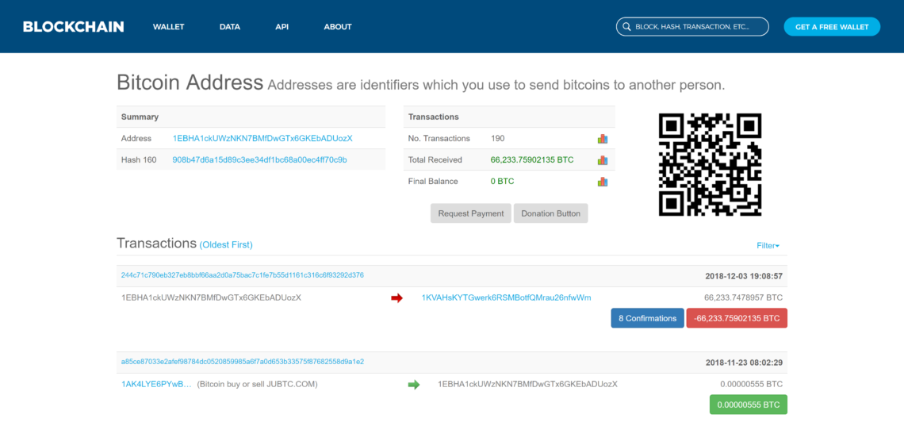Click the Donation Button
Screen dimensions: 904x426
(550, 213)
